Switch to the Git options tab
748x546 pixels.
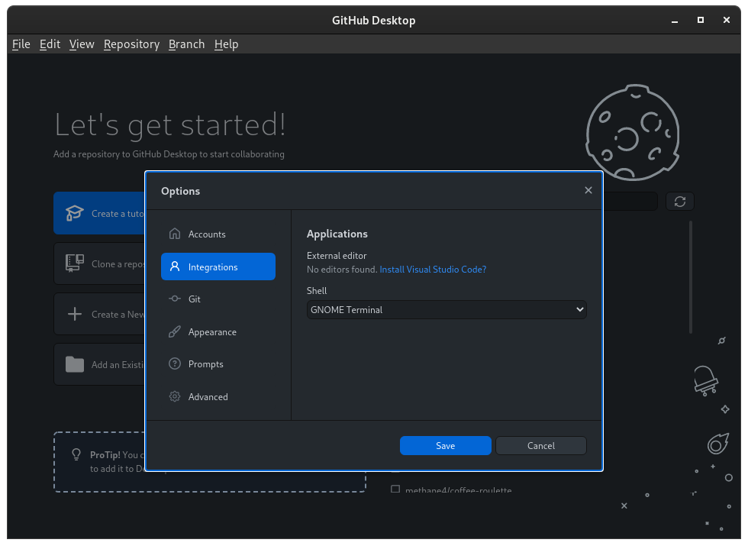tap(218, 299)
